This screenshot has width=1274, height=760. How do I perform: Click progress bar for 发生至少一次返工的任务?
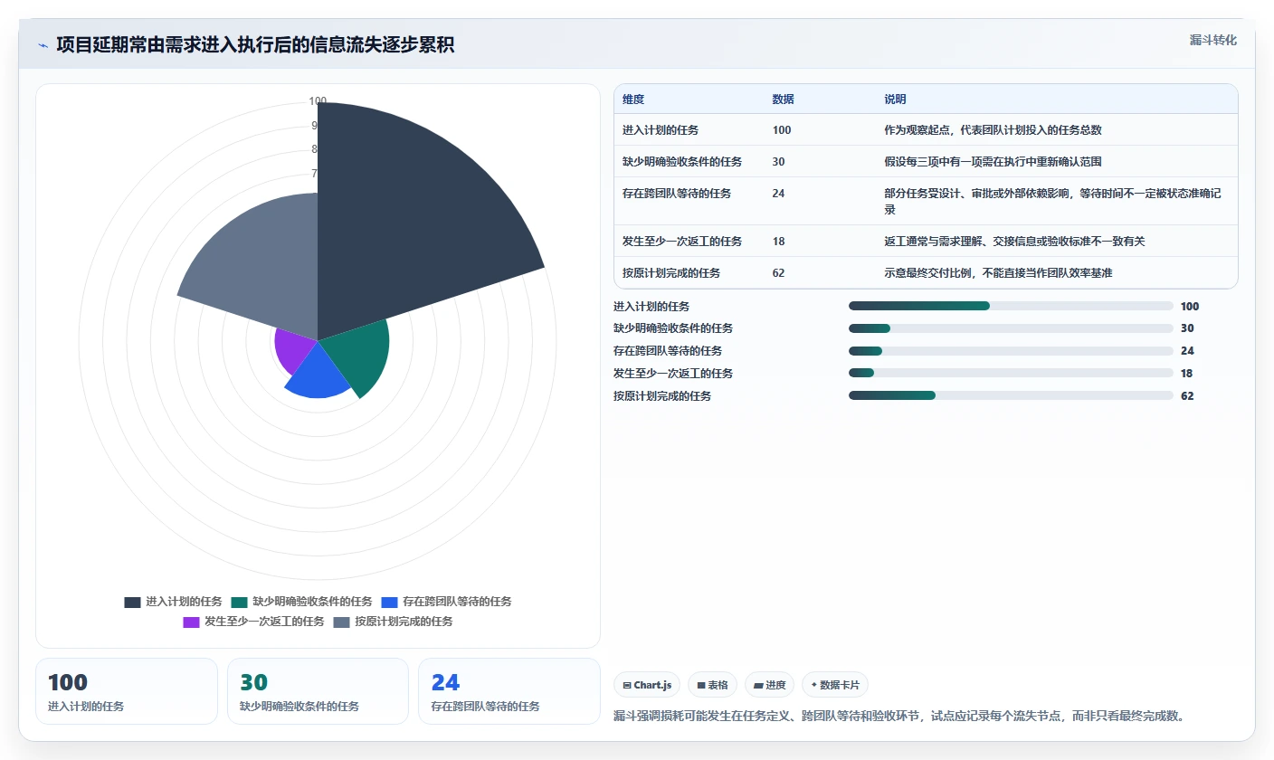pos(1011,373)
